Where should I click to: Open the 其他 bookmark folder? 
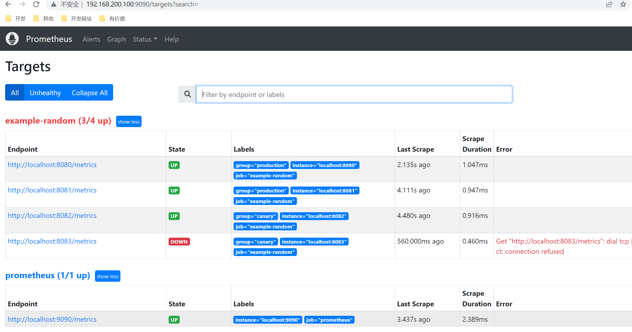44,19
